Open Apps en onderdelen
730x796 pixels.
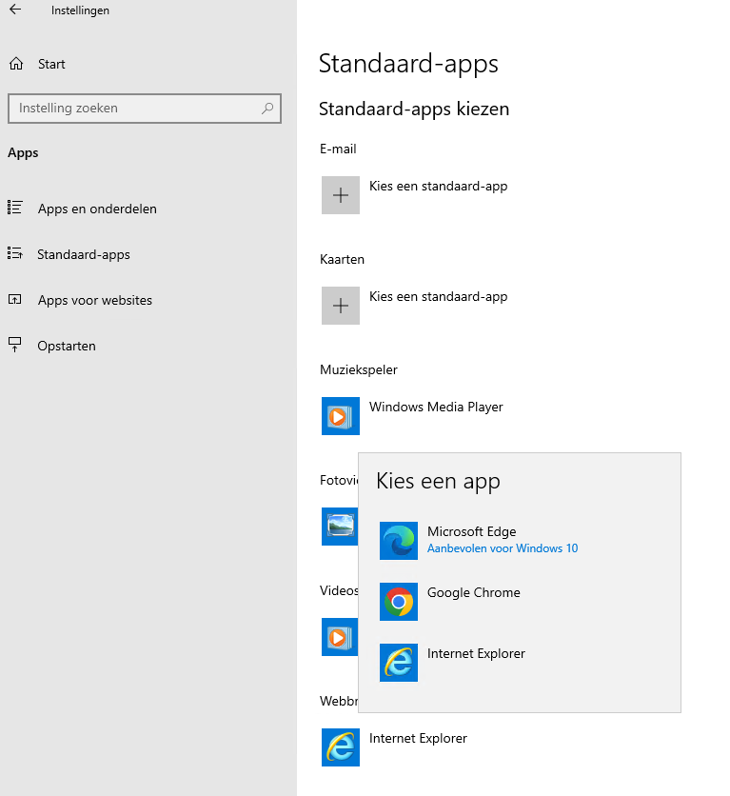(x=97, y=209)
